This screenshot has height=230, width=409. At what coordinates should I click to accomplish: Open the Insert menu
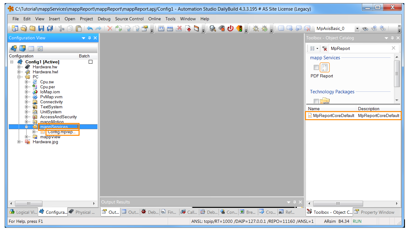pyautogui.click(x=54, y=19)
